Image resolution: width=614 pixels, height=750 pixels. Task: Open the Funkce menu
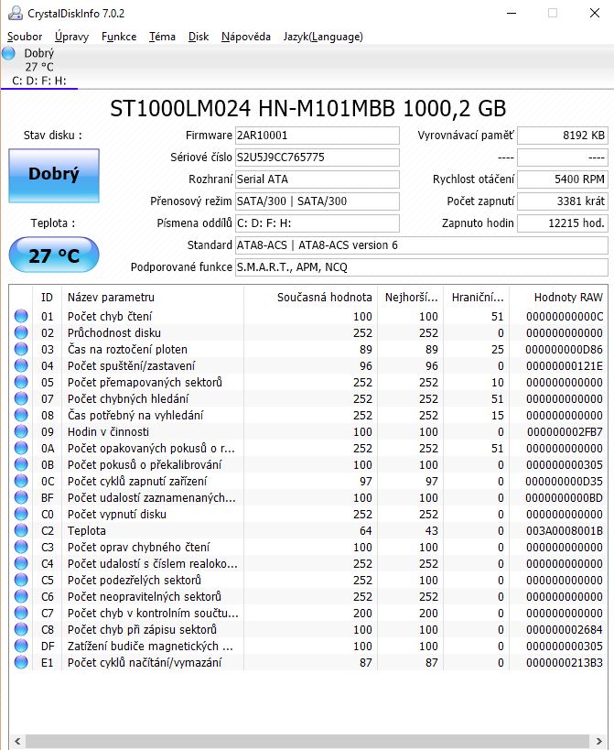coord(119,37)
